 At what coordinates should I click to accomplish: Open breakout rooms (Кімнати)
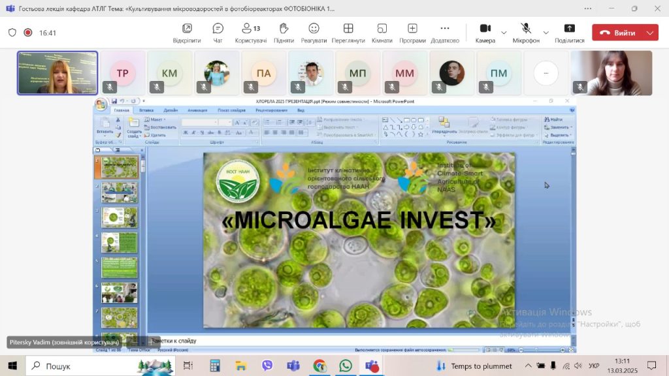coord(382,32)
